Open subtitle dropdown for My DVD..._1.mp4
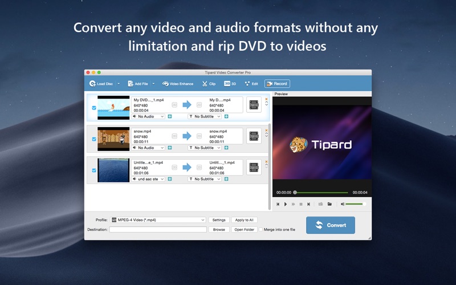 click(205, 116)
